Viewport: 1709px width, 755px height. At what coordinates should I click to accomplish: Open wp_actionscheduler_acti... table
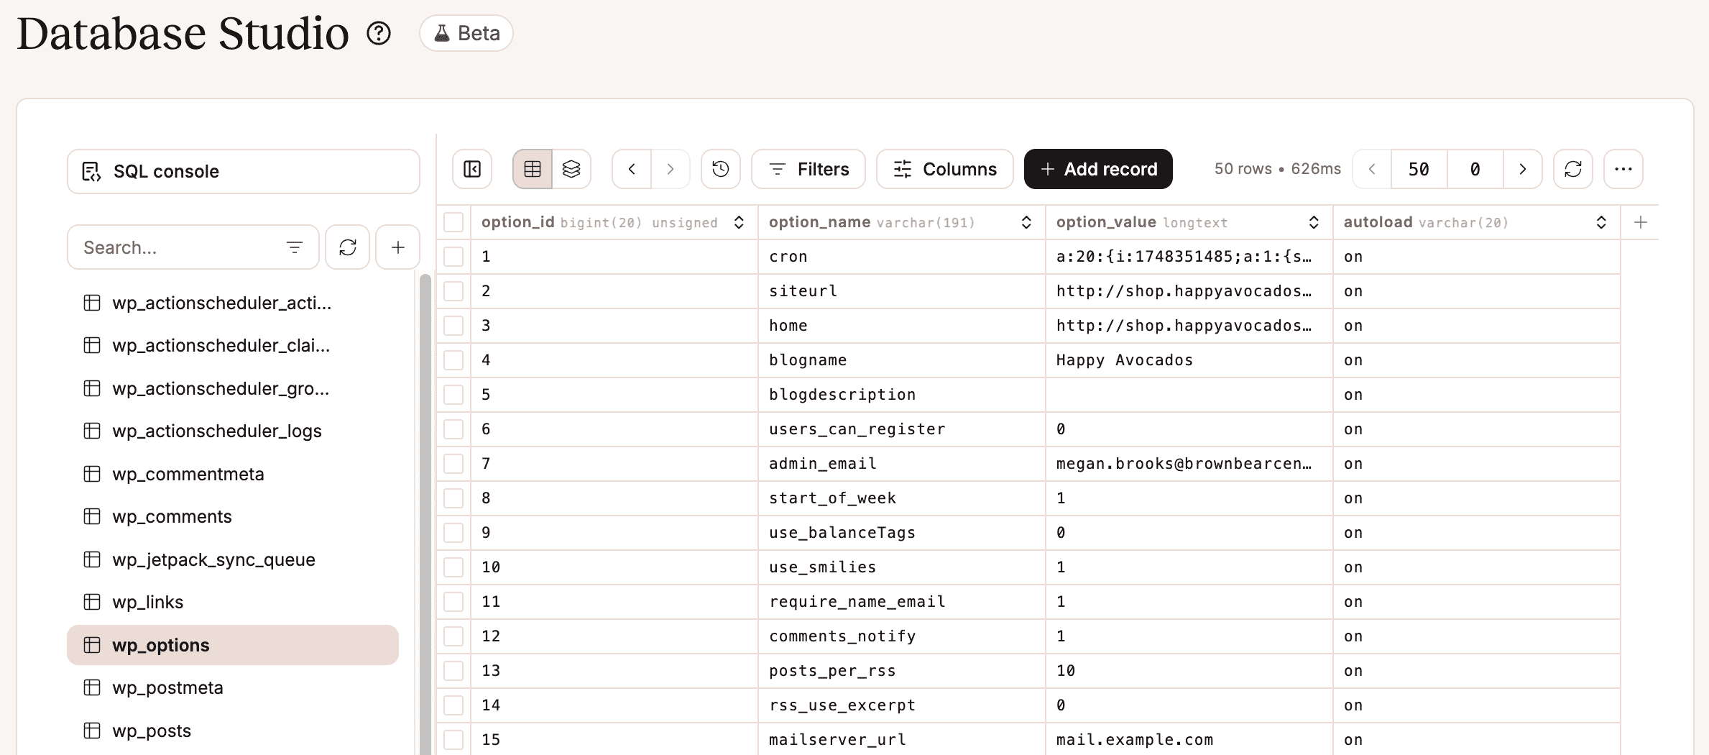pos(233,303)
